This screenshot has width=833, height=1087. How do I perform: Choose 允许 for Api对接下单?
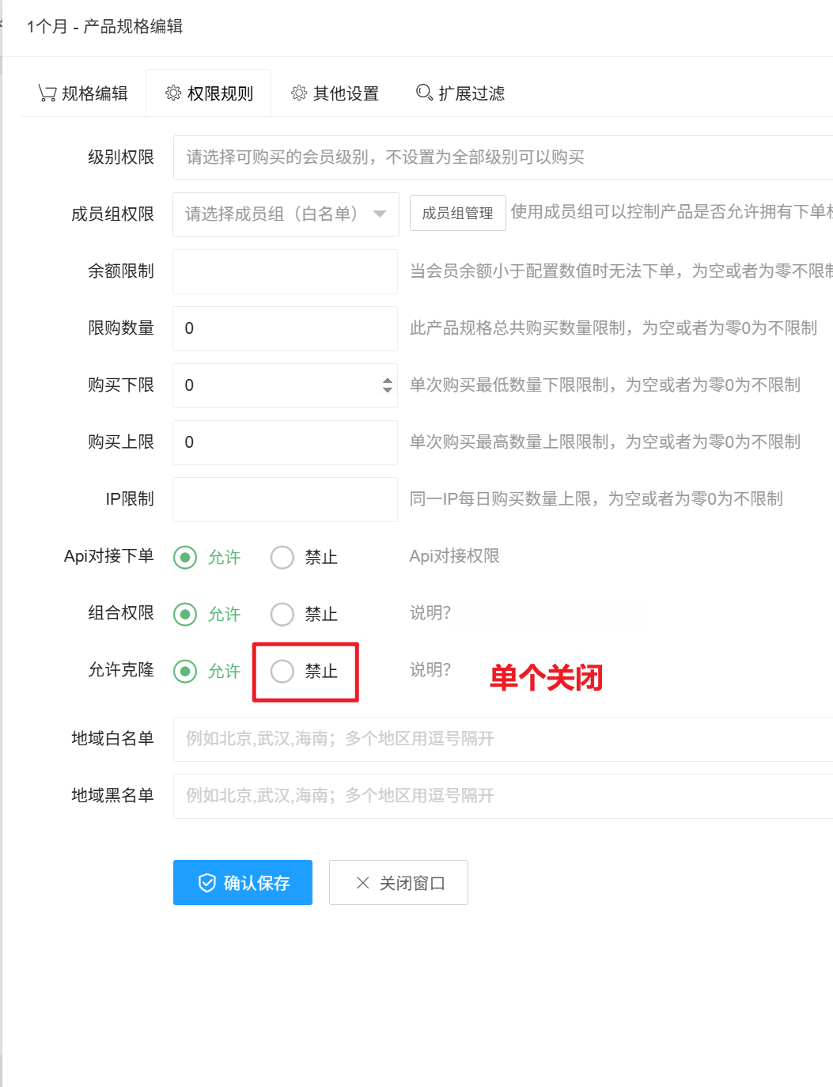coord(185,558)
